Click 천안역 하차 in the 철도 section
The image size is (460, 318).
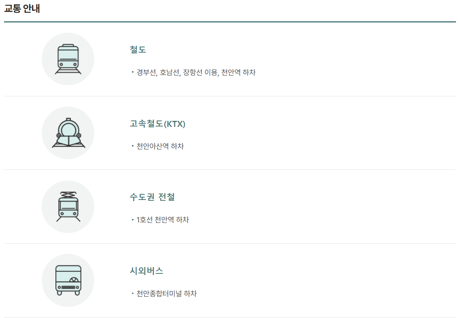[239, 73]
